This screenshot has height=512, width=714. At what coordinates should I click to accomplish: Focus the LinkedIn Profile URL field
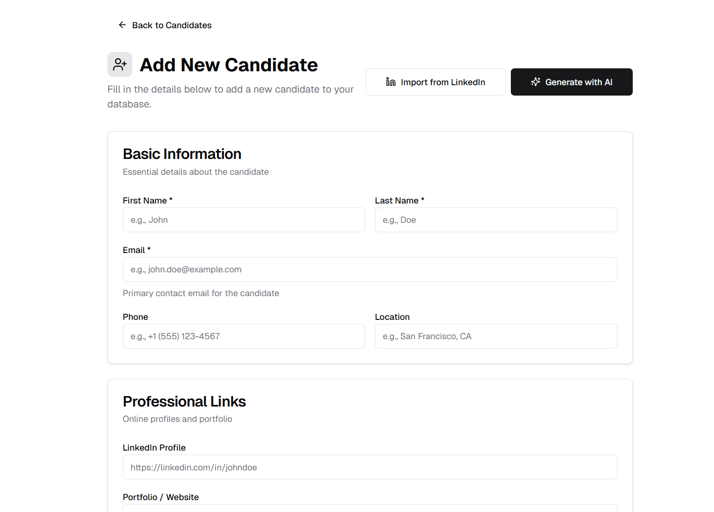tap(370, 467)
